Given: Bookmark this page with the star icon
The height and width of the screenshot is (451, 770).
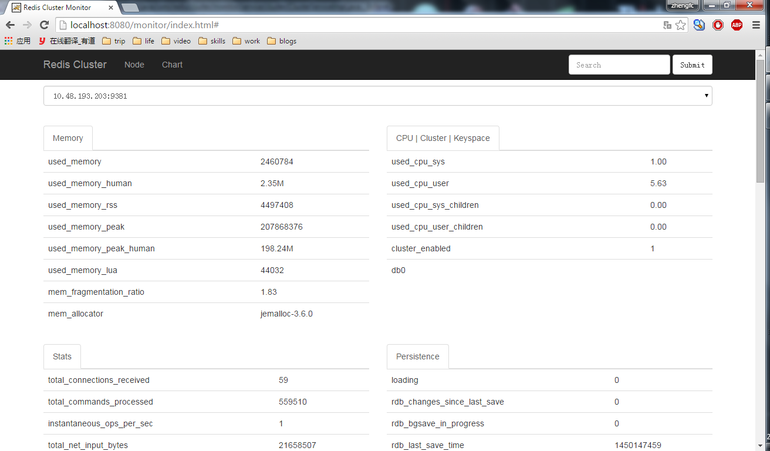Looking at the screenshot, I should click(680, 25).
